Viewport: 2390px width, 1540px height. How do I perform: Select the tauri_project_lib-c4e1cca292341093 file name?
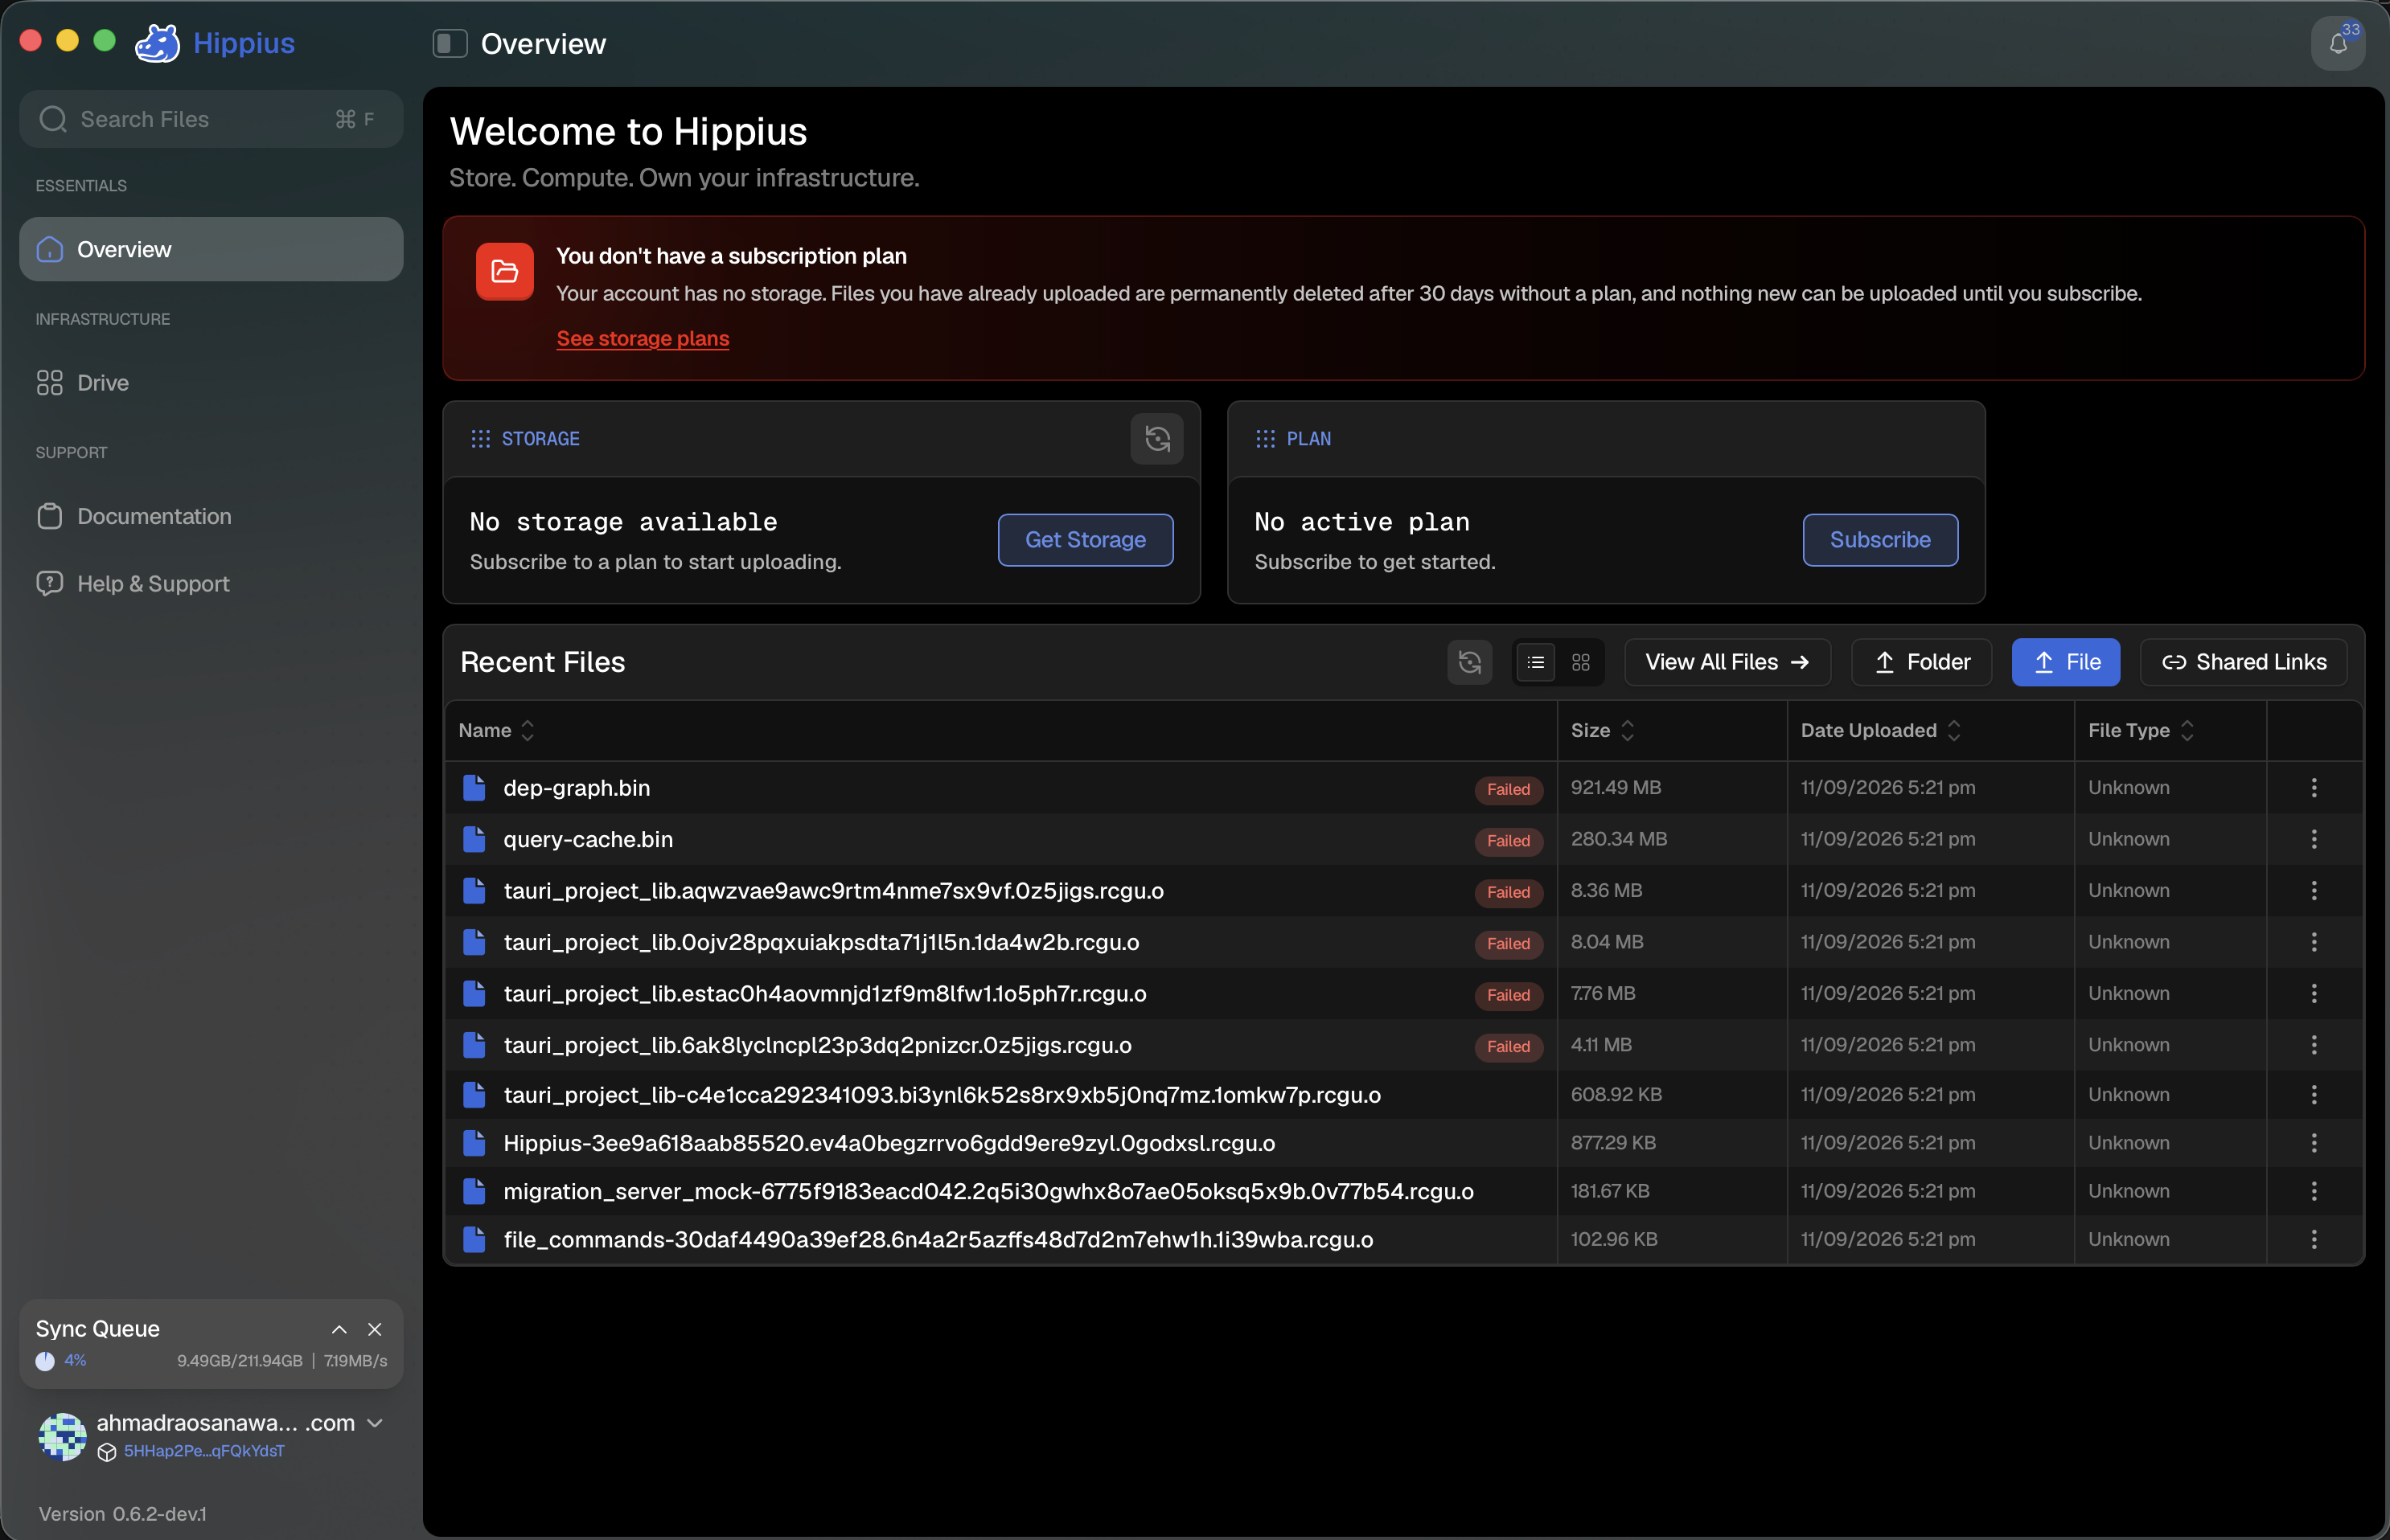(942, 1095)
